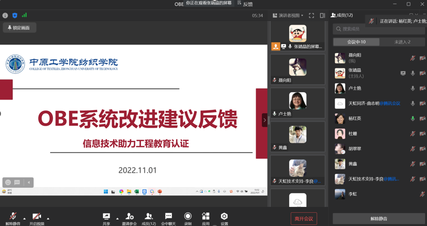This screenshot has width=427, height=226.
Task: Start recording with the 录制 icon
Action: (x=188, y=216)
